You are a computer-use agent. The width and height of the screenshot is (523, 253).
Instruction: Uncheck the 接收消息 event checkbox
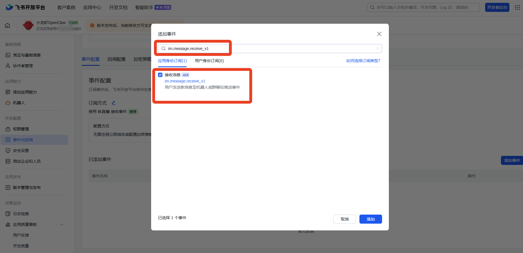click(x=160, y=75)
